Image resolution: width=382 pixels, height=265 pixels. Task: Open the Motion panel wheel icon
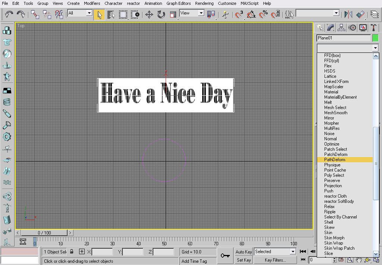click(x=352, y=28)
